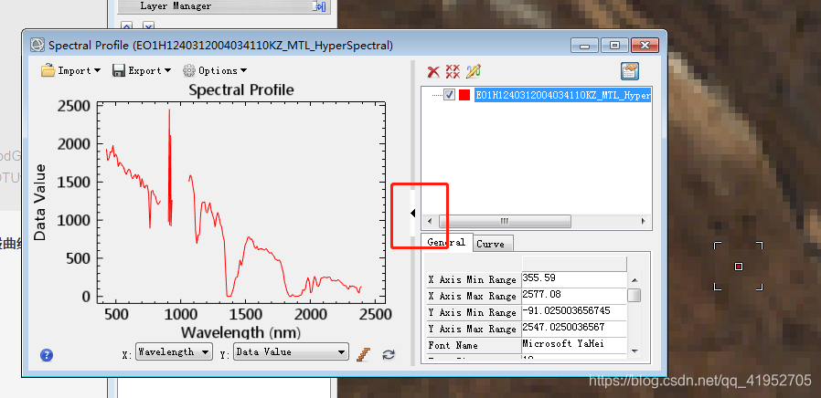The image size is (821, 398).
Task: Switch to the General tab
Action: (446, 242)
